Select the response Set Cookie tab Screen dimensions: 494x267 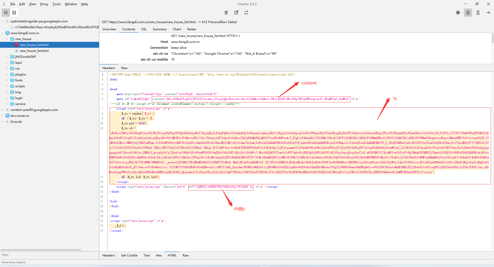129,255
